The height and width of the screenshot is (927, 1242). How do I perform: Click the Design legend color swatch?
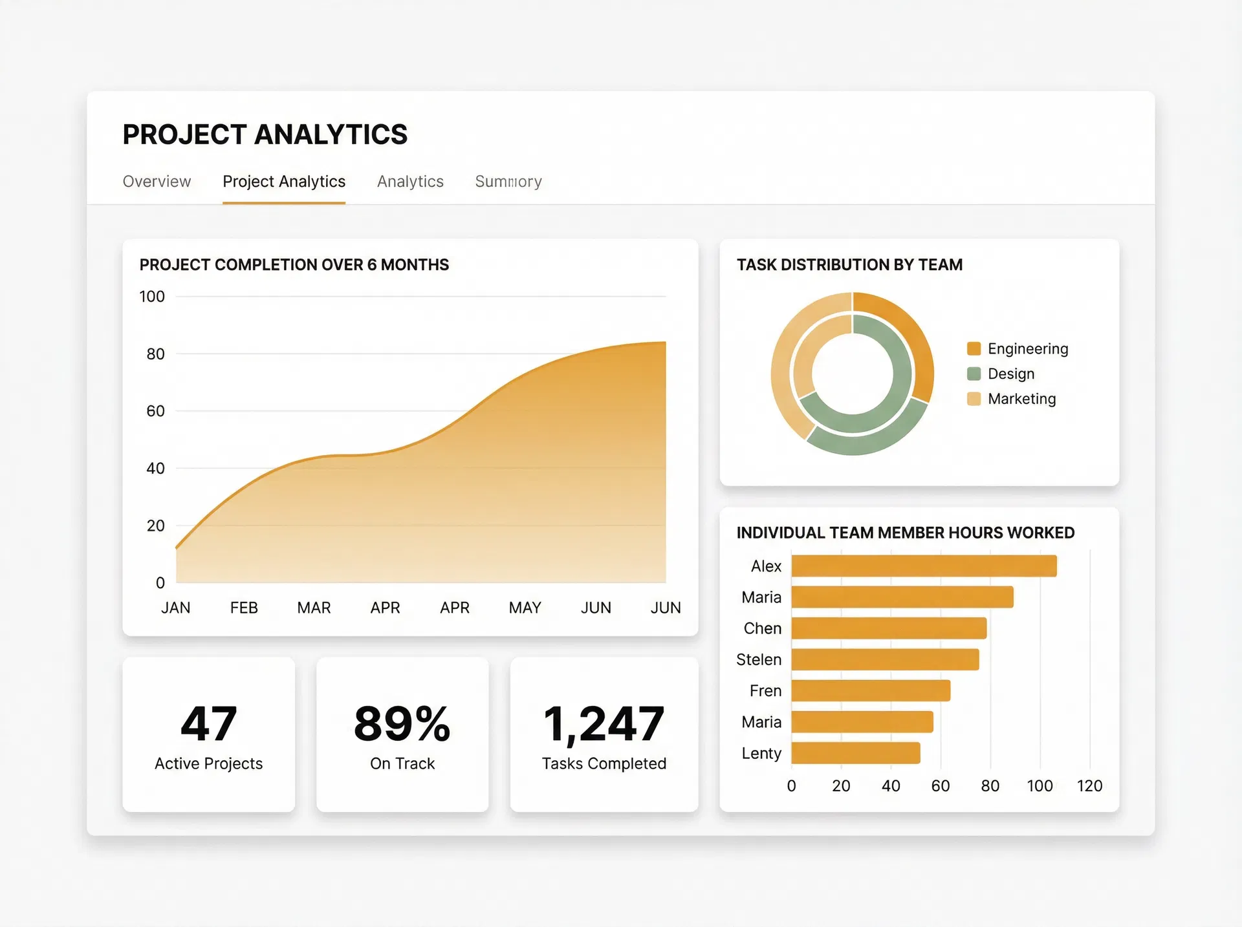tap(974, 374)
